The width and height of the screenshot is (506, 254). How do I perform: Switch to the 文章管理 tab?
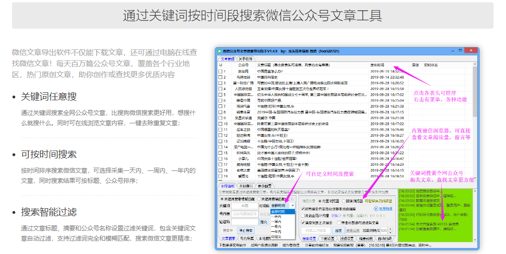[227, 59]
